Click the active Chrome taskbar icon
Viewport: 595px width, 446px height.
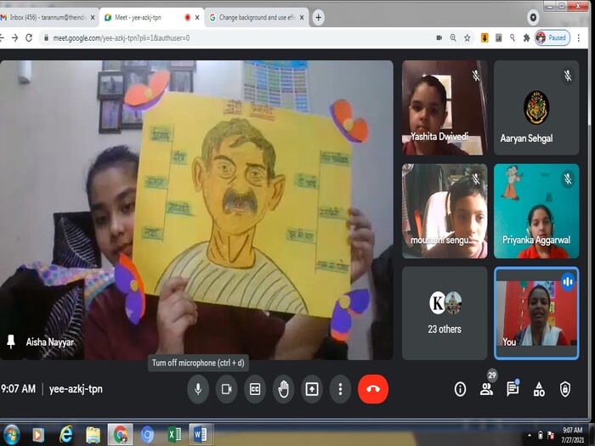(121, 435)
